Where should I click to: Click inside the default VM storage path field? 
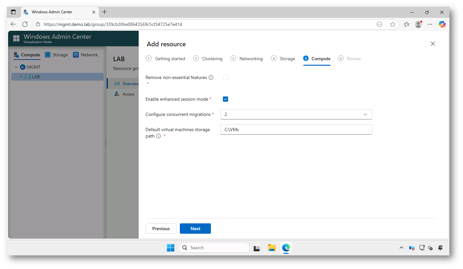(296, 129)
